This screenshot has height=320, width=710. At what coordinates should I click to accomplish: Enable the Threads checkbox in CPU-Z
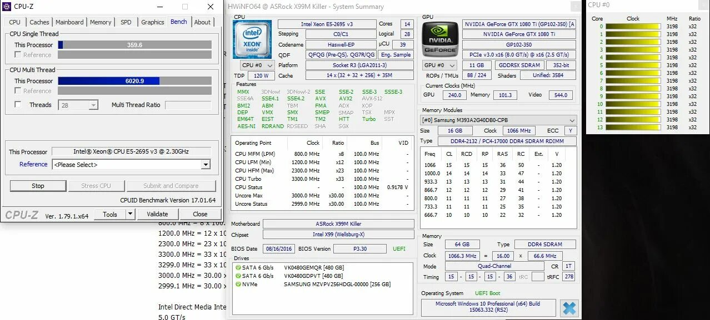18,104
